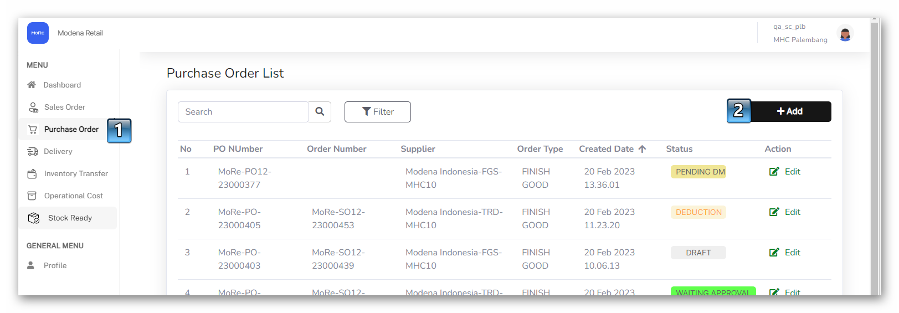Click the PENDING DM status badge
The height and width of the screenshot is (313, 899).
[700, 172]
